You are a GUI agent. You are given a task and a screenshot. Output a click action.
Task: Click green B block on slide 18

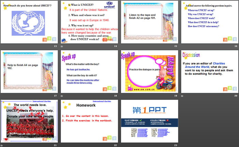click(110, 88)
